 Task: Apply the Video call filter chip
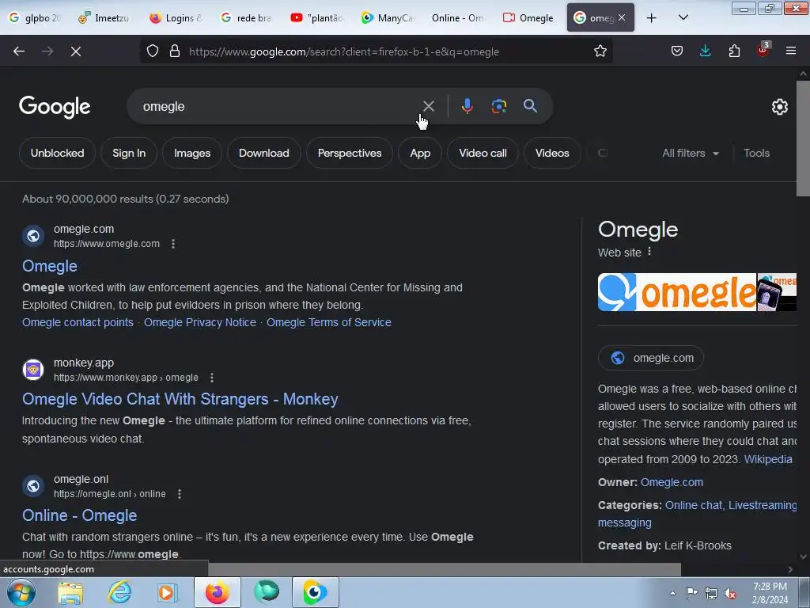pyautogui.click(x=483, y=153)
